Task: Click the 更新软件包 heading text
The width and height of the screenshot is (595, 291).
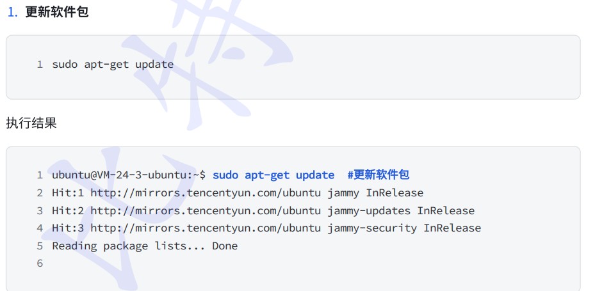Action: [x=57, y=12]
